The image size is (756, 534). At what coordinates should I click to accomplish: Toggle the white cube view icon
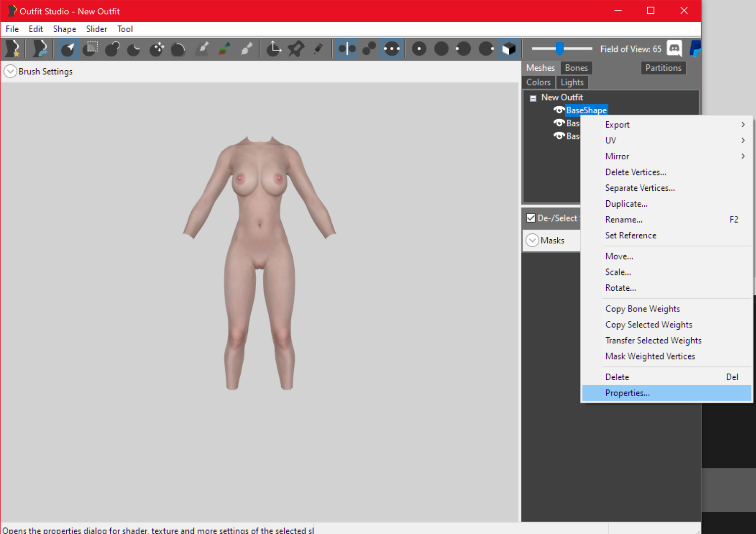(509, 48)
